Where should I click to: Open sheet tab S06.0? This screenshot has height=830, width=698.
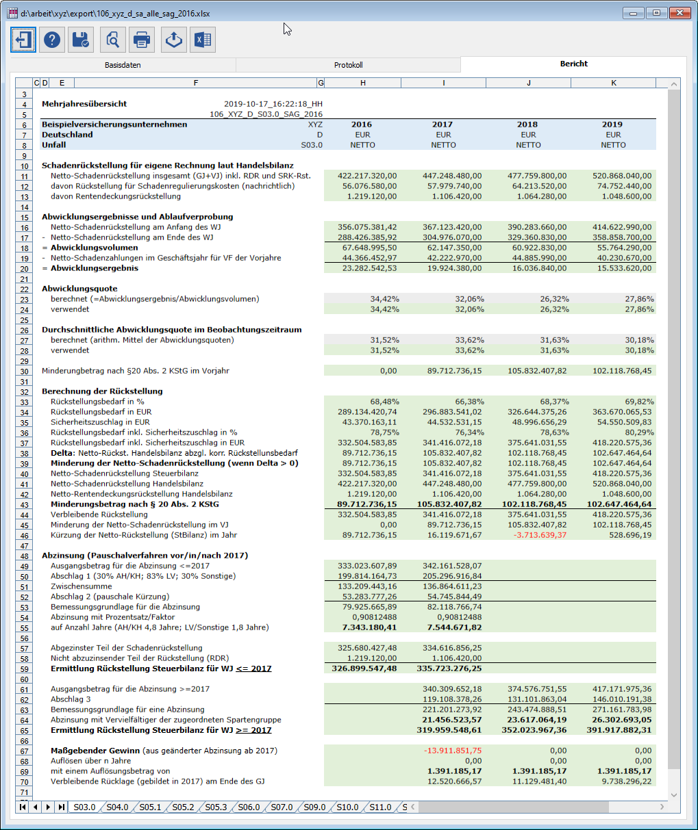pyautogui.click(x=249, y=807)
